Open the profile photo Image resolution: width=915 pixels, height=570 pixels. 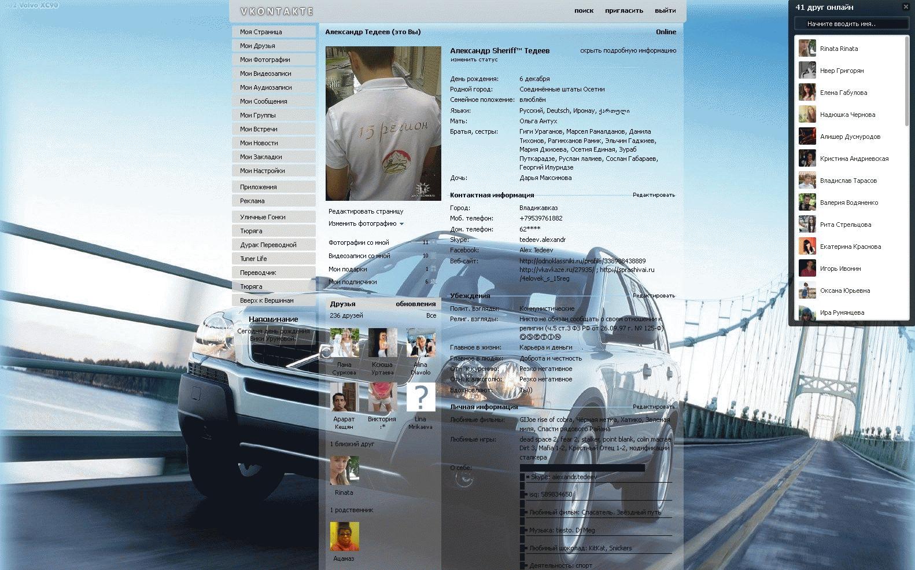[x=383, y=123]
